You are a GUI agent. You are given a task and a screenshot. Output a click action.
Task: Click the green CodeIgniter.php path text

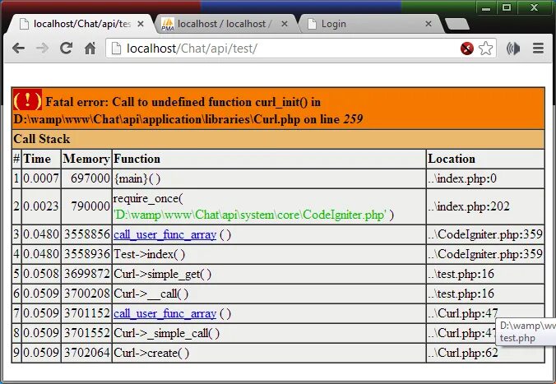[x=249, y=215]
